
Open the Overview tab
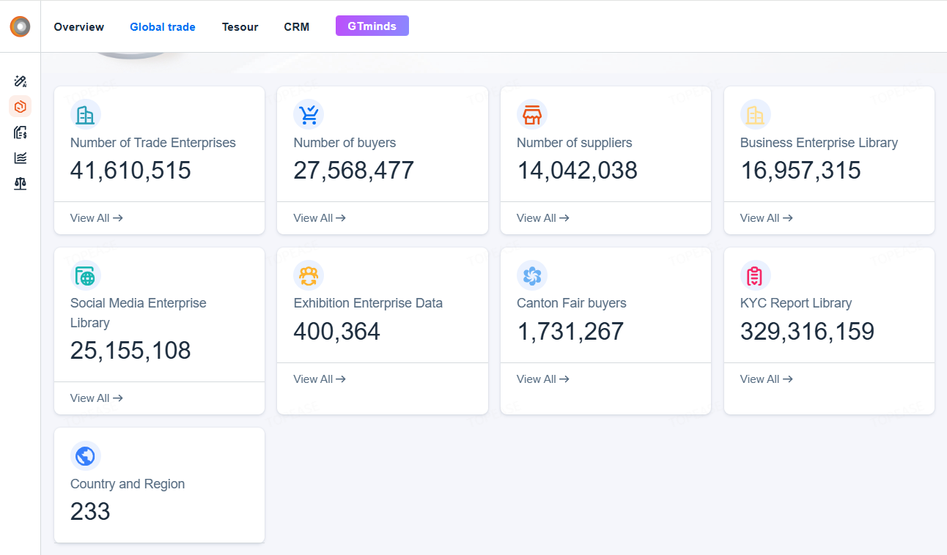click(79, 27)
